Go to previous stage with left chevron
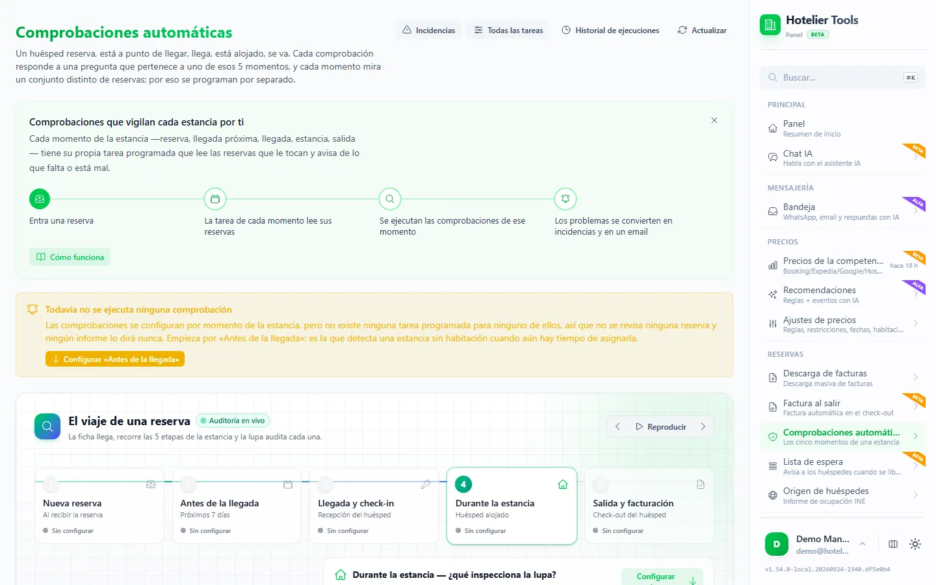Screen dimensions: 936x585 [617, 426]
